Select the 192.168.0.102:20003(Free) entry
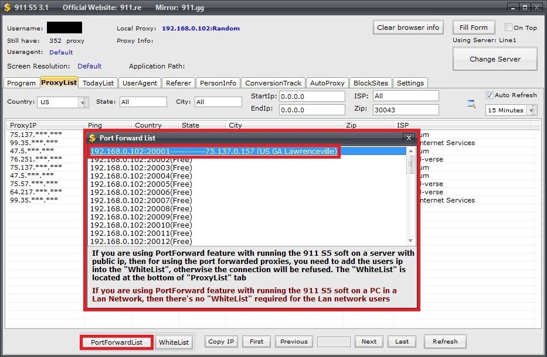The height and width of the screenshot is (357, 547). point(248,167)
